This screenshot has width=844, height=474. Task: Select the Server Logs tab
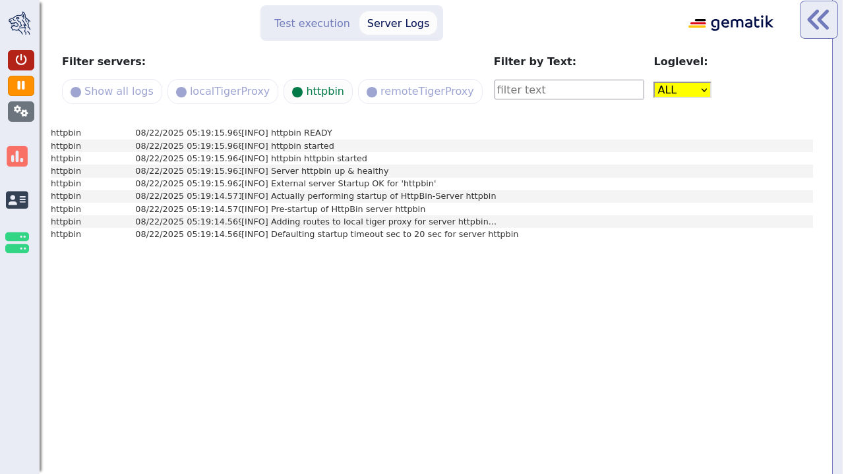398,24
